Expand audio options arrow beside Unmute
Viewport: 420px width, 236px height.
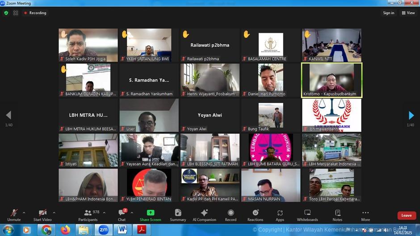point(24,213)
